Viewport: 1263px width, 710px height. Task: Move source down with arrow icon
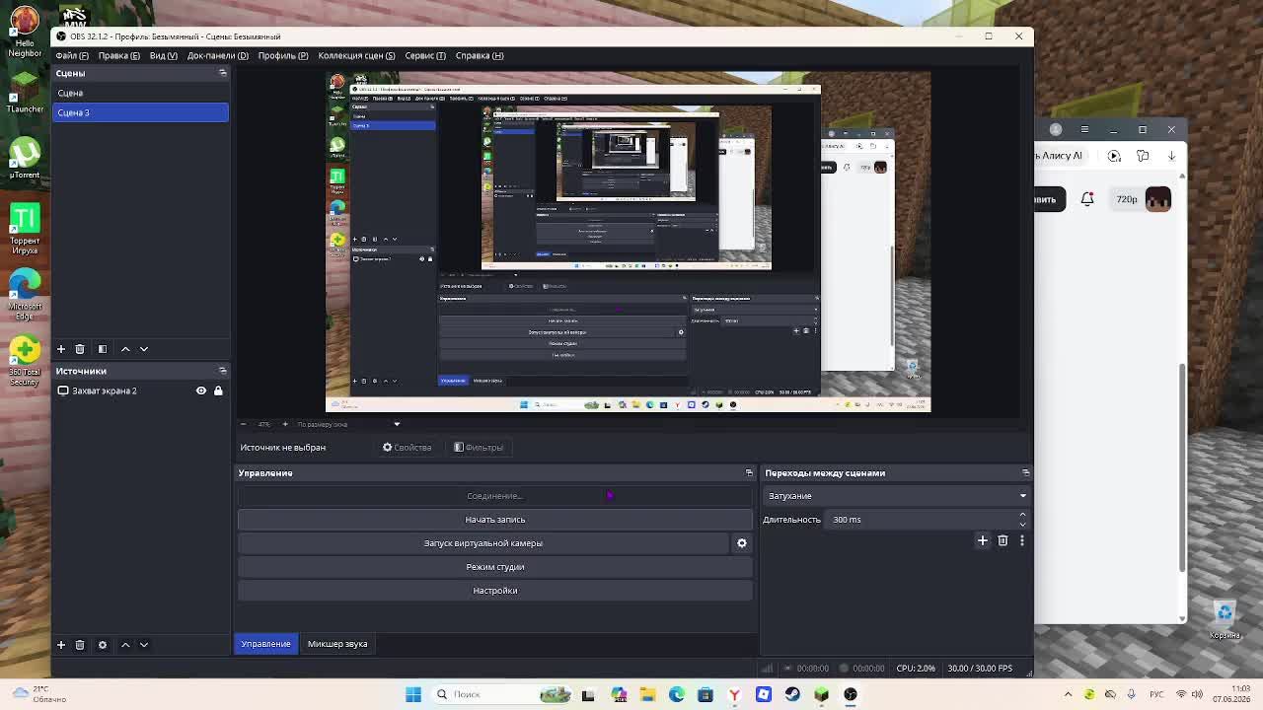[x=144, y=645]
